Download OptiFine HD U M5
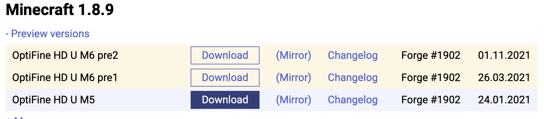The width and height of the screenshot is (544, 119). point(225,100)
